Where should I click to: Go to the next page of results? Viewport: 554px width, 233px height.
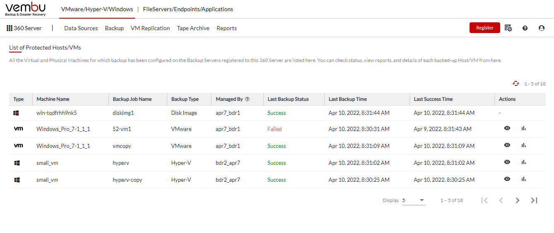tap(518, 200)
